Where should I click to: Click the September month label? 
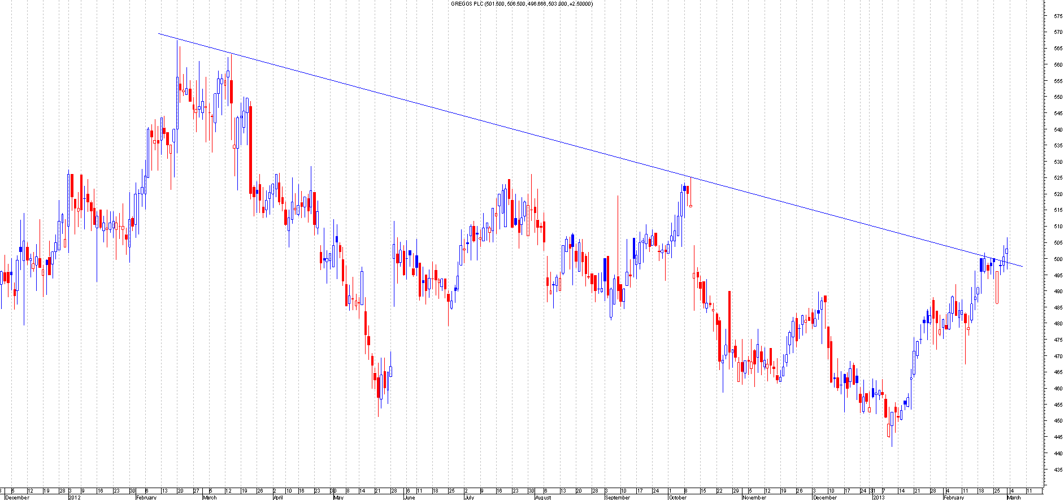point(617,497)
